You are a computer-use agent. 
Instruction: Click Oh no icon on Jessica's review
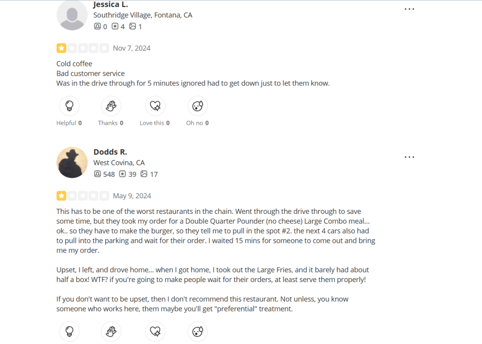pos(197,106)
